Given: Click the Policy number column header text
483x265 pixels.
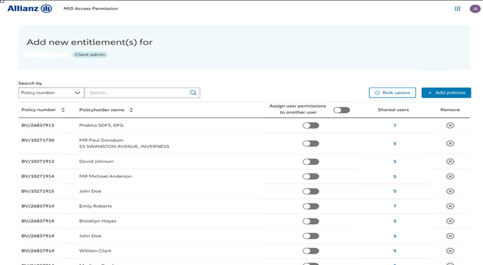Looking at the screenshot, I should (39, 109).
